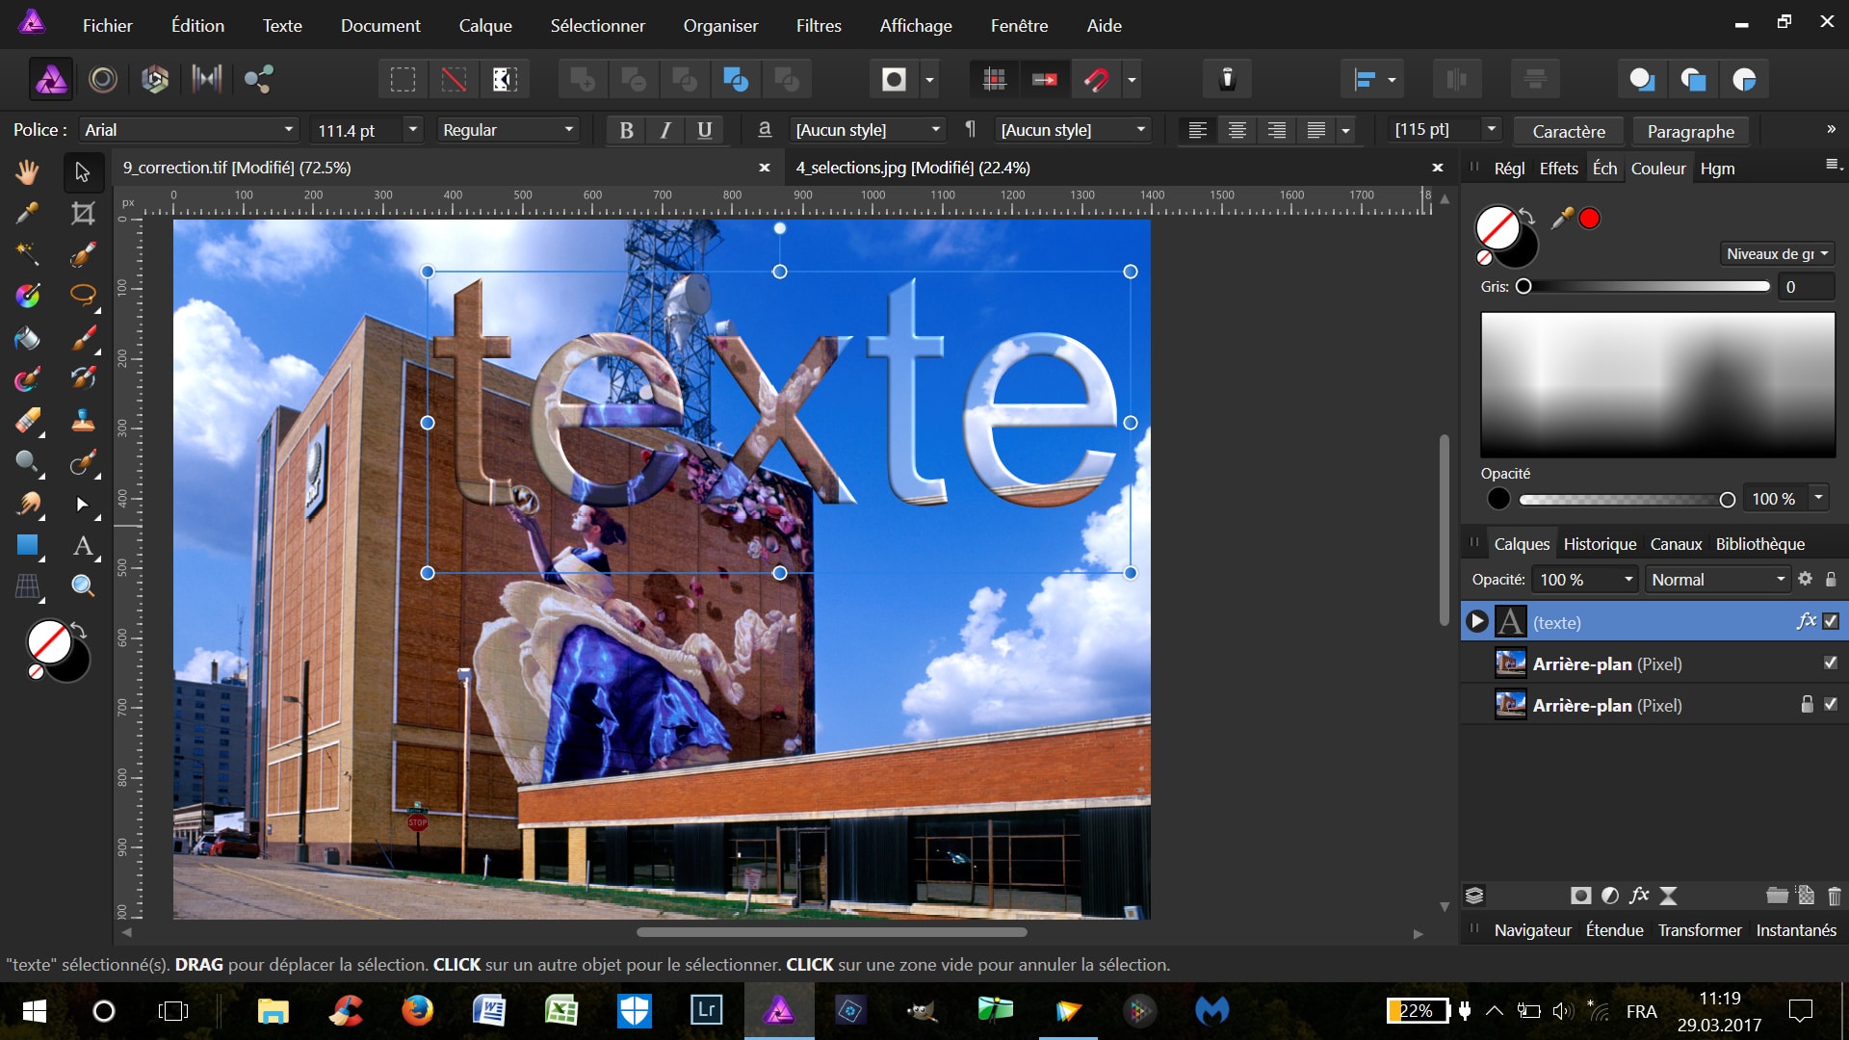The image size is (1849, 1040).
Task: Switch to the Historique tab
Action: [x=1600, y=544]
